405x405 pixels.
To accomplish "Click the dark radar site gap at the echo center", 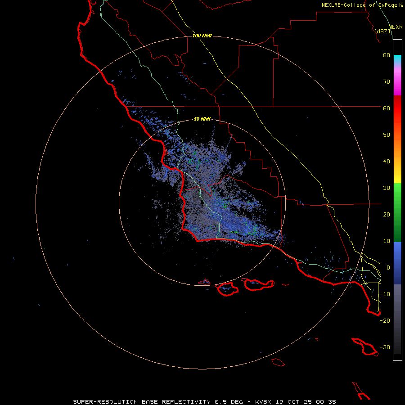I will coord(202,203).
